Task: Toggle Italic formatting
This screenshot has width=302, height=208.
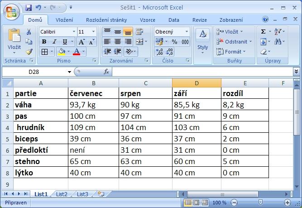Action: [54, 42]
